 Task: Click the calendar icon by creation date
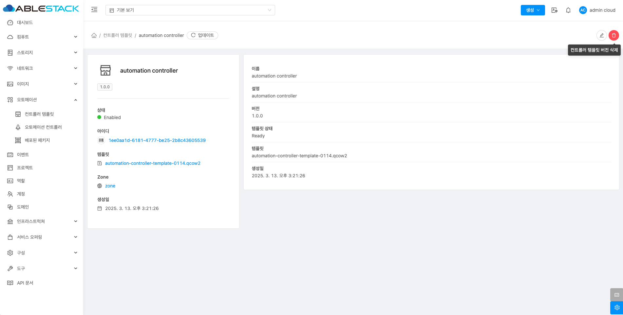pyautogui.click(x=100, y=208)
